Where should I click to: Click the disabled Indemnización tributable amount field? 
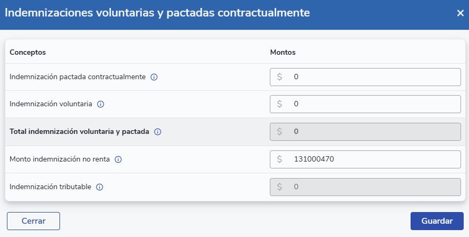[x=372, y=187]
